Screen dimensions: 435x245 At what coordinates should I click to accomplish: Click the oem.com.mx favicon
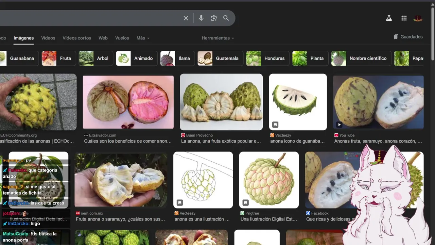(78, 213)
